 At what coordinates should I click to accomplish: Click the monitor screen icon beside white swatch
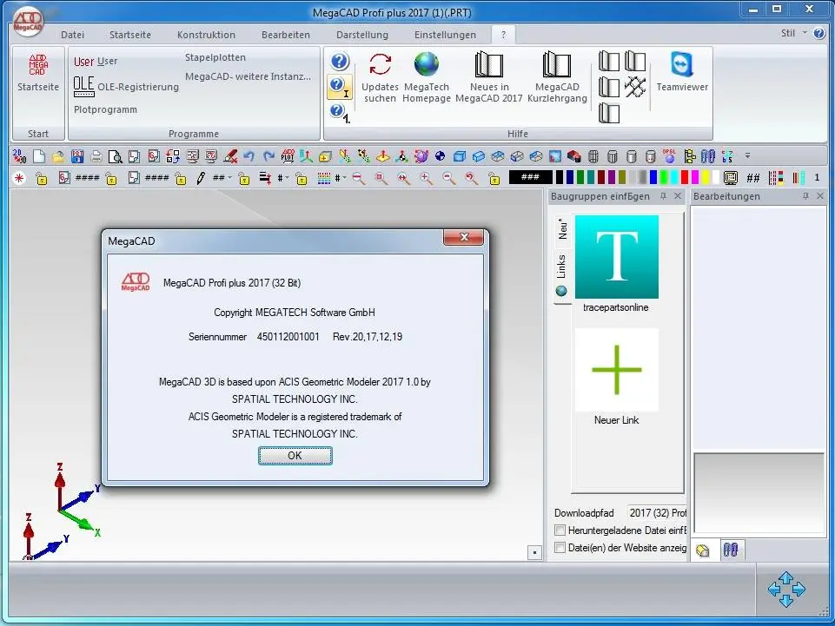coord(731,178)
